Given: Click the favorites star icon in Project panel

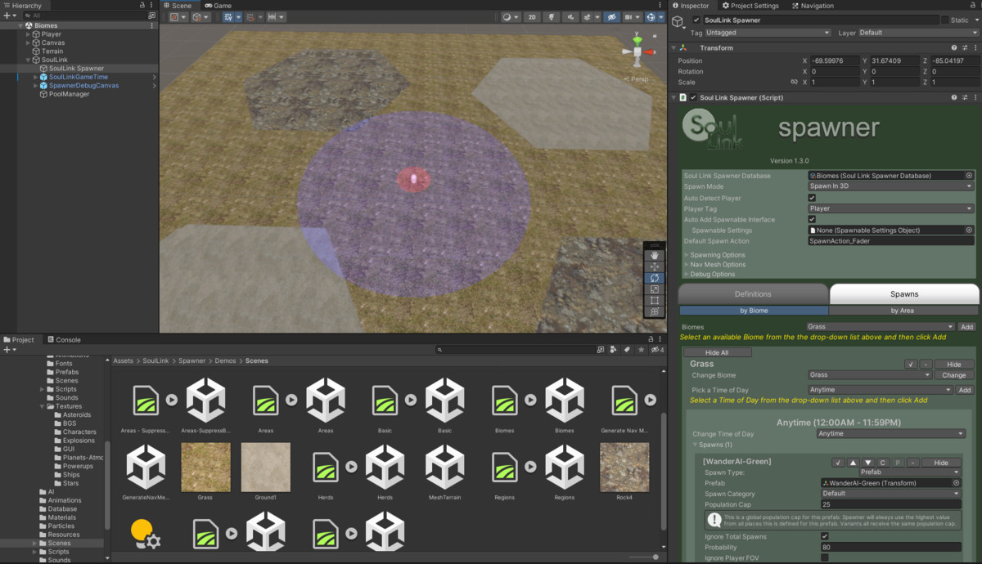Looking at the screenshot, I should tap(639, 350).
